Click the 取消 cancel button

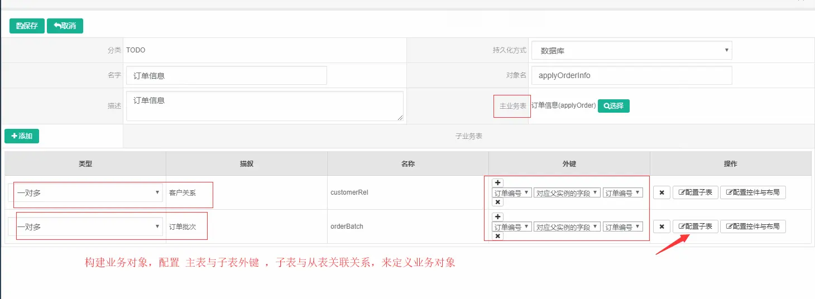[65, 26]
